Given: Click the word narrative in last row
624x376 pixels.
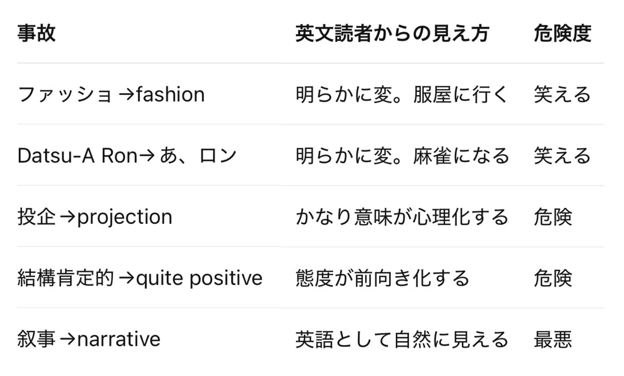Looking at the screenshot, I should [x=119, y=340].
